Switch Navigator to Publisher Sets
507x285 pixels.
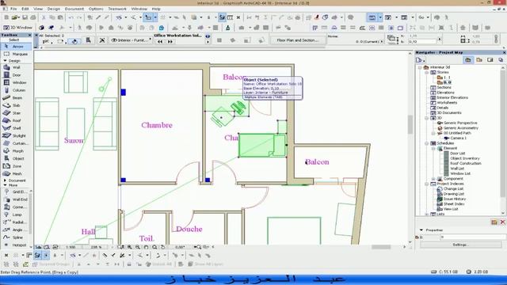pyautogui.click(x=501, y=60)
